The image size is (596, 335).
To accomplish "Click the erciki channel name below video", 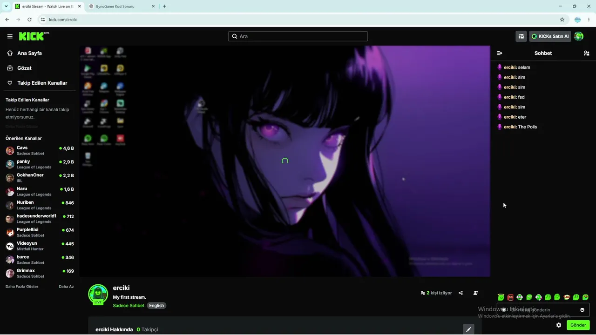I will (122, 288).
